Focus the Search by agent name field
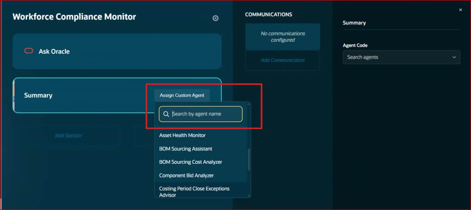The width and height of the screenshot is (471, 210). 201,114
